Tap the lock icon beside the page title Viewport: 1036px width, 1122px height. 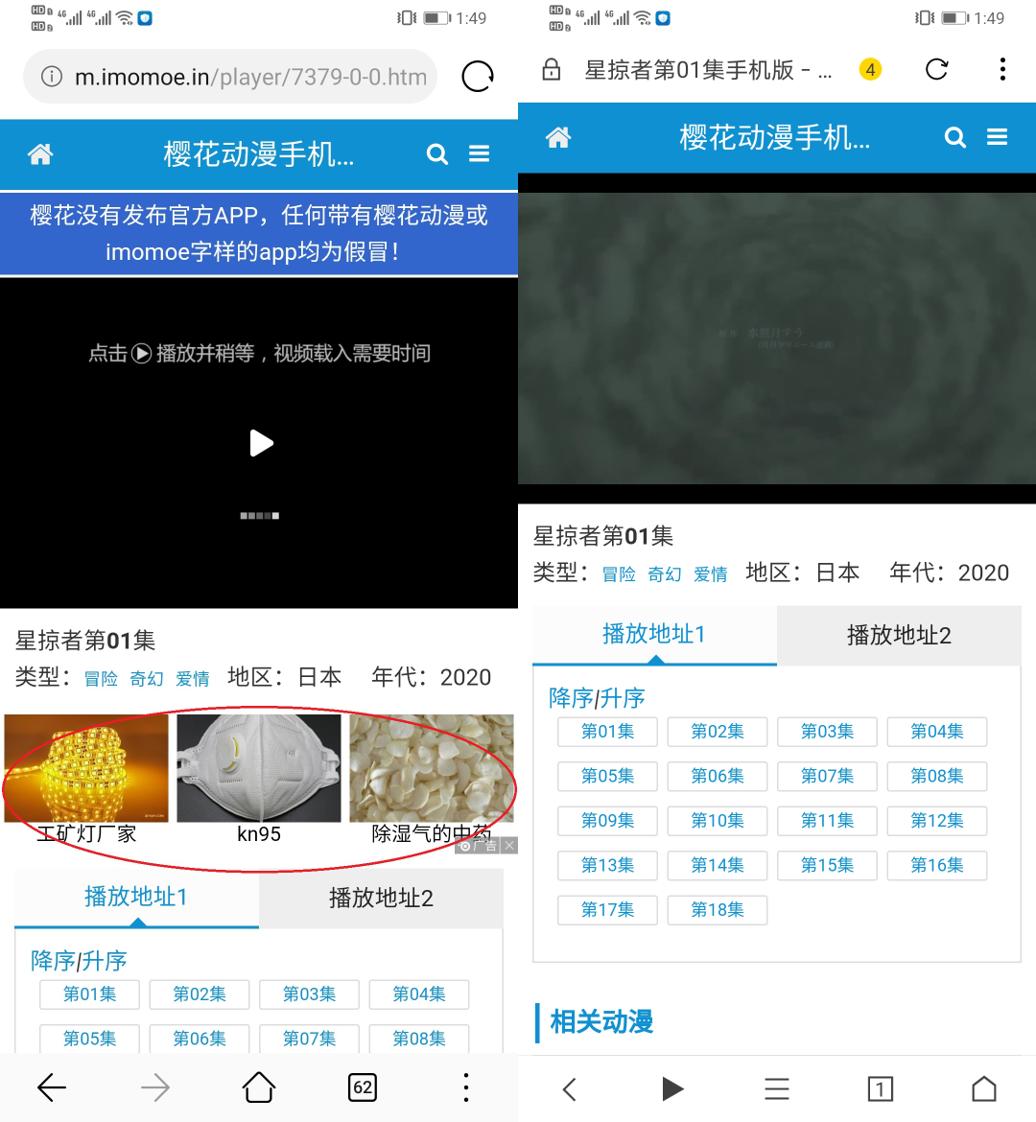[552, 69]
